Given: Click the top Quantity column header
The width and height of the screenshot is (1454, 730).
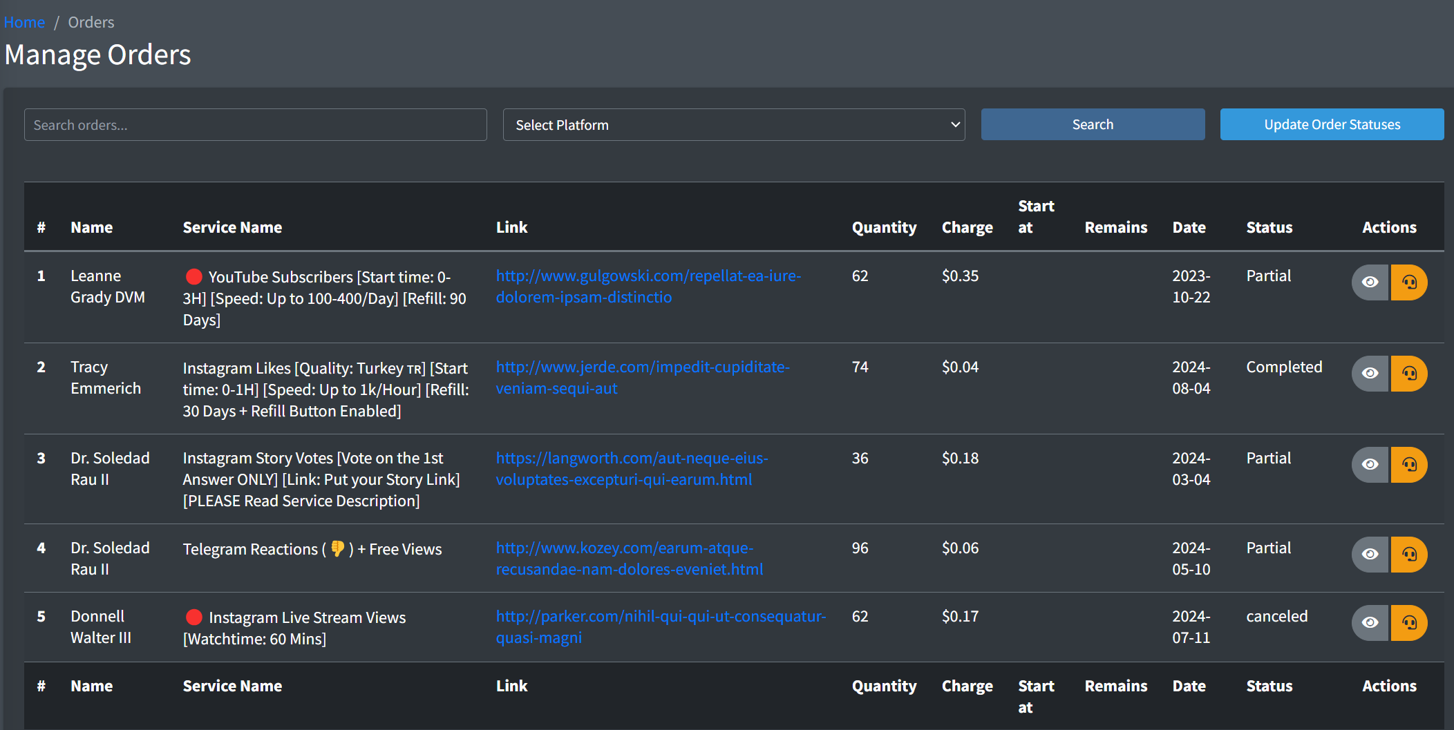Looking at the screenshot, I should tap(884, 227).
